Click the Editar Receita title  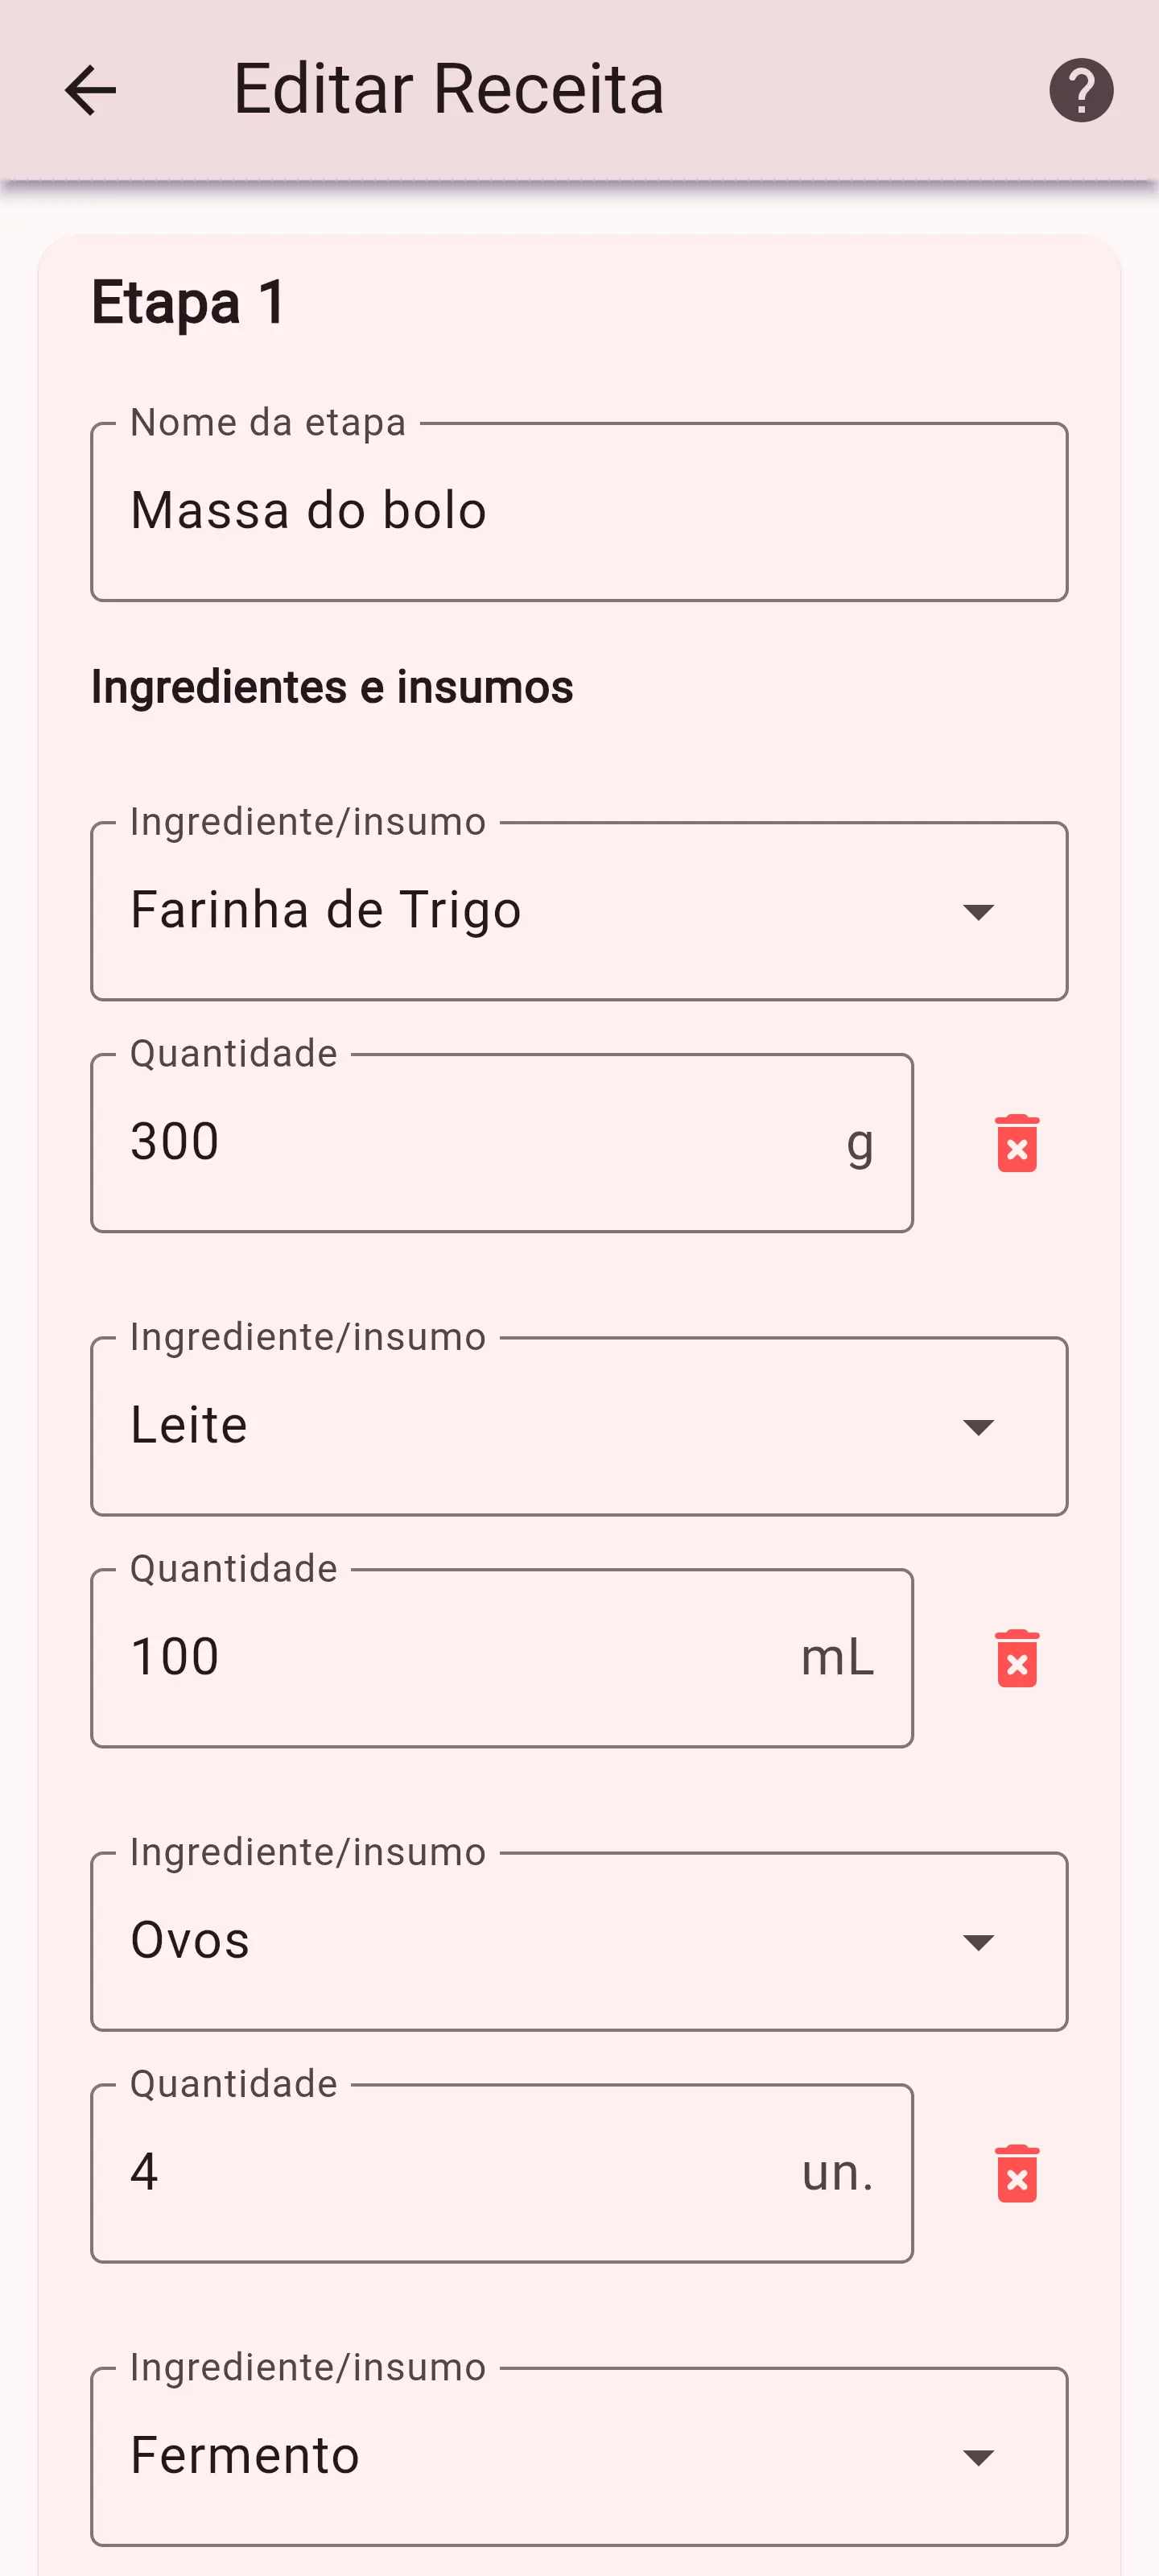[x=448, y=89]
